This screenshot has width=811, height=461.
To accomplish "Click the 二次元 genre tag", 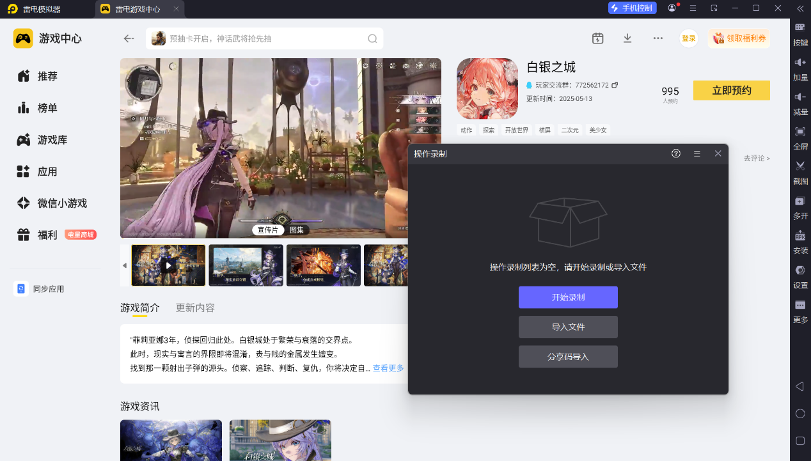I will point(570,130).
